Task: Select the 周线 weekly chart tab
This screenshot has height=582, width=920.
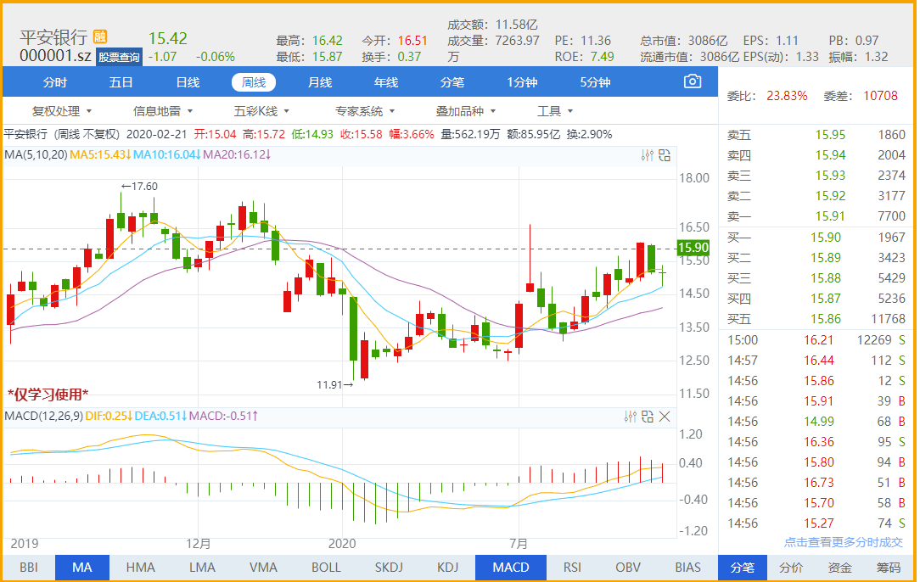Action: tap(254, 82)
